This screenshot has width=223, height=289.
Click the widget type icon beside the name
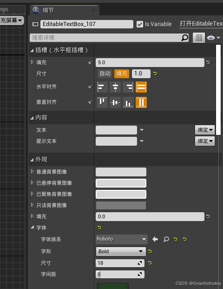coord(35,24)
